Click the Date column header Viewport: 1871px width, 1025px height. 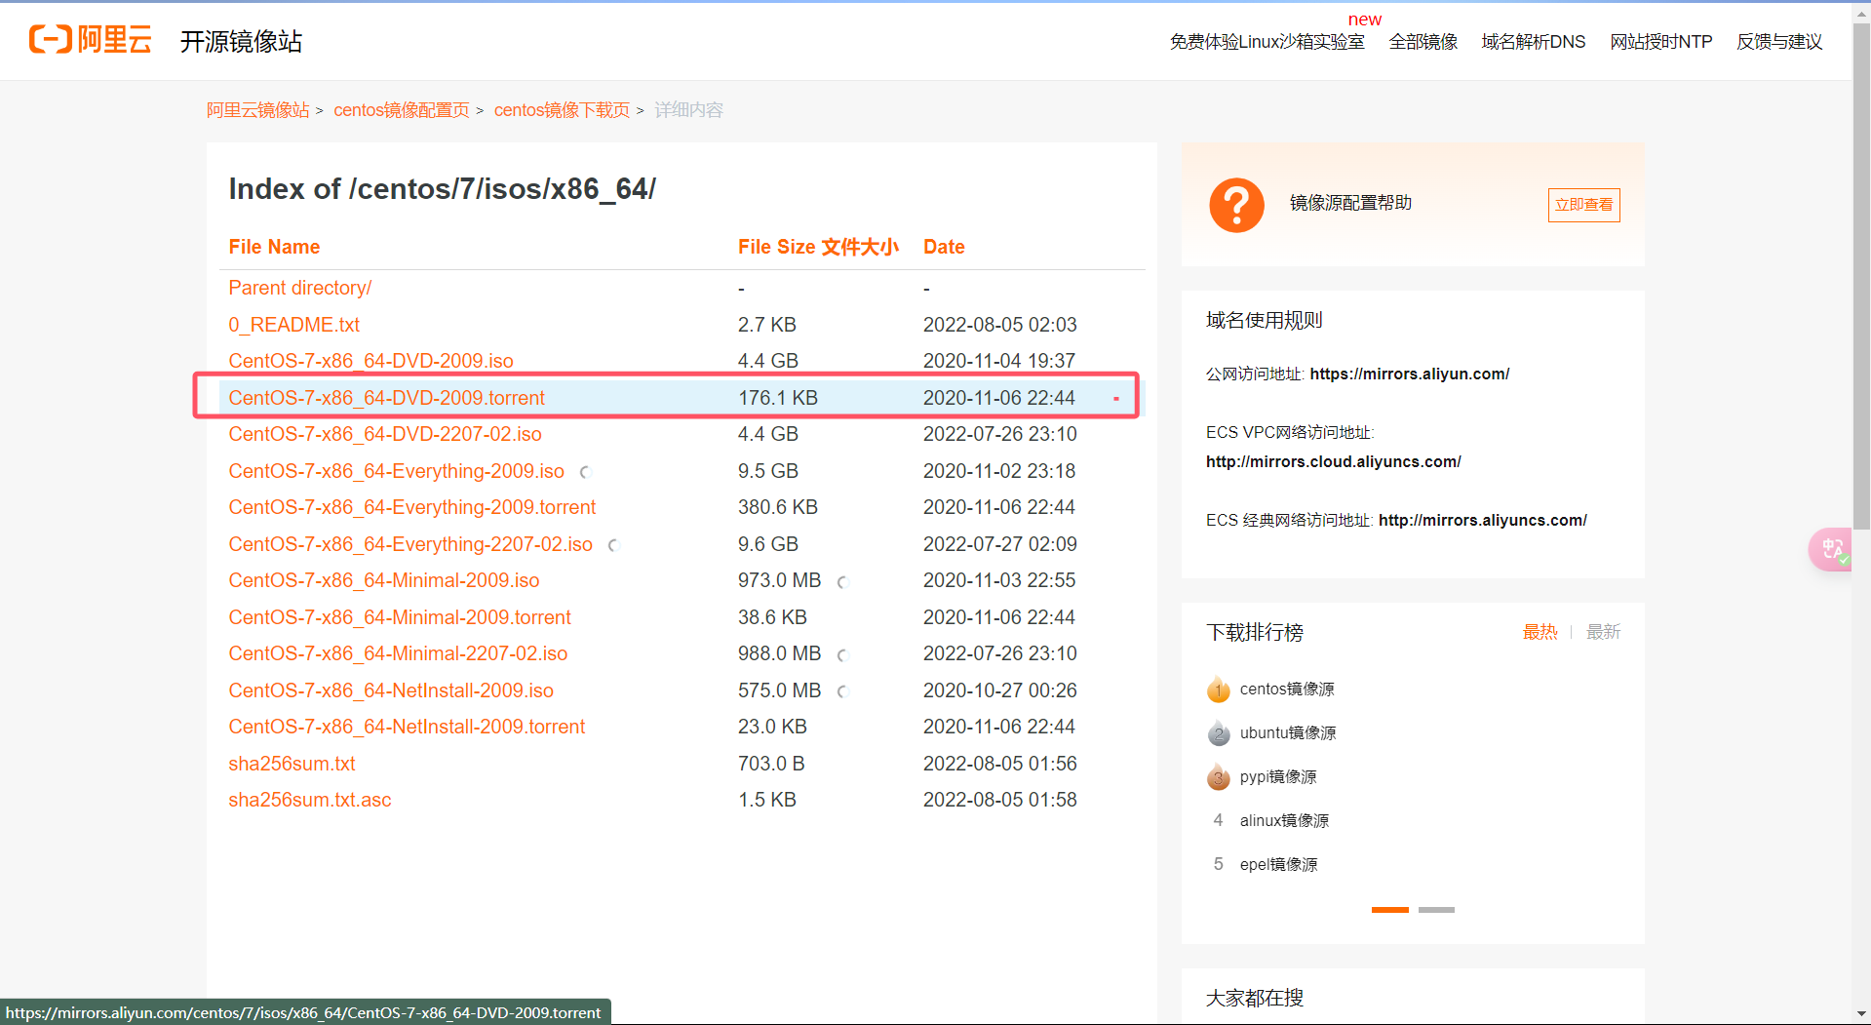point(944,247)
